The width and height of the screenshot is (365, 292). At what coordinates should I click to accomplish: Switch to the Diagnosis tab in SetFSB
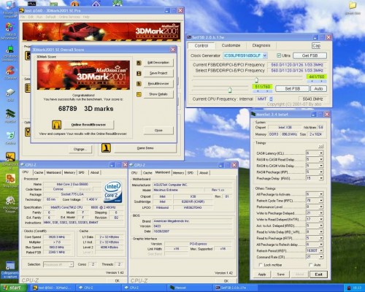(261, 45)
